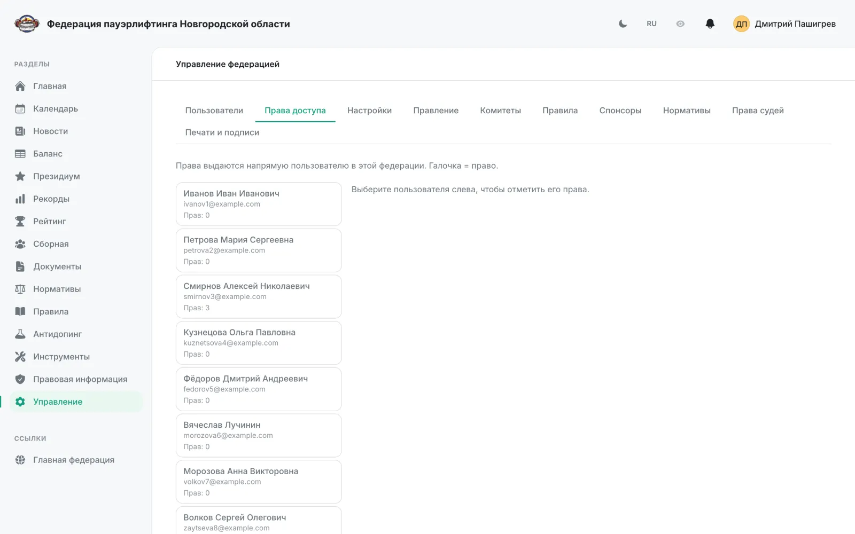The width and height of the screenshot is (855, 534).
Task: Open notifications bell
Action: [x=710, y=23]
